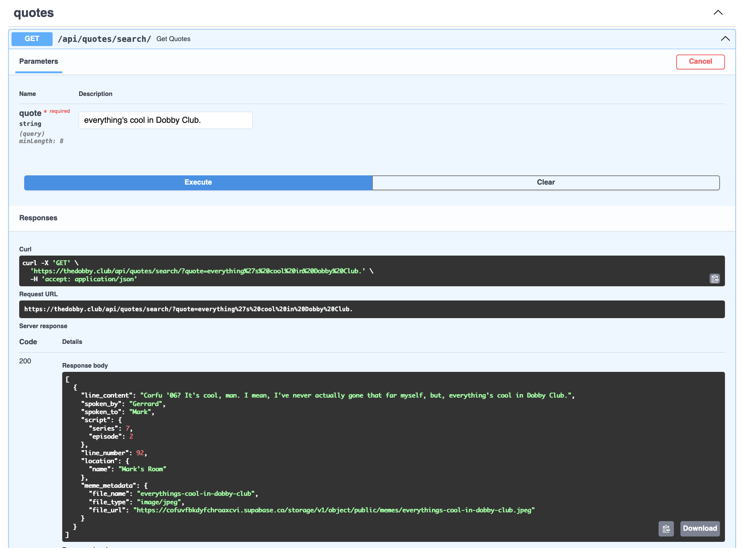Click the Responses section heading

tap(38, 218)
